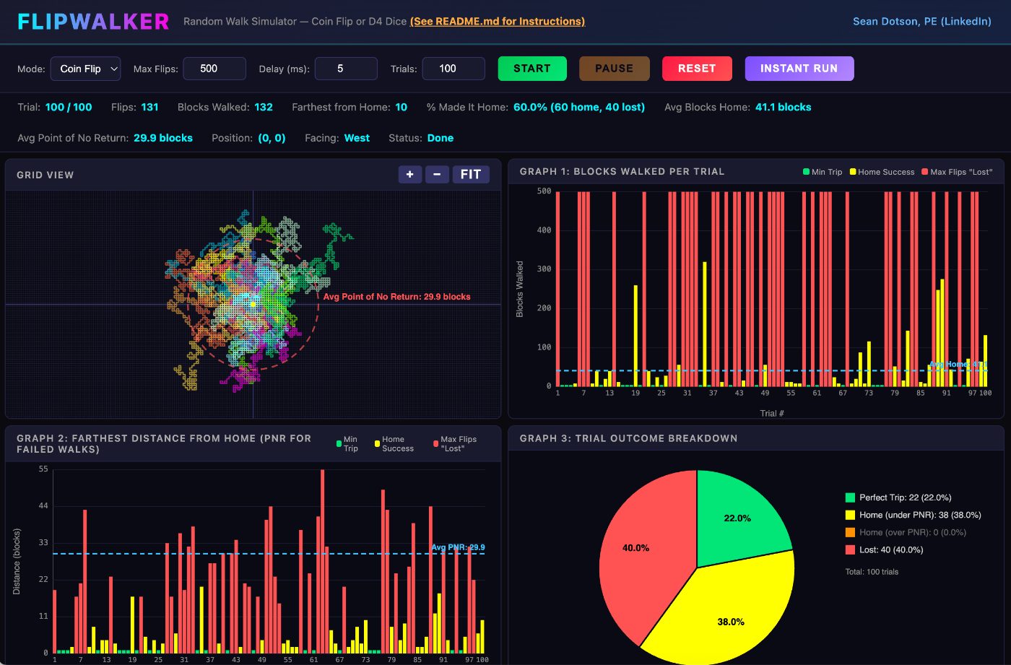Toggle Max Flips "Lost" legend in Graph 2

(x=454, y=444)
